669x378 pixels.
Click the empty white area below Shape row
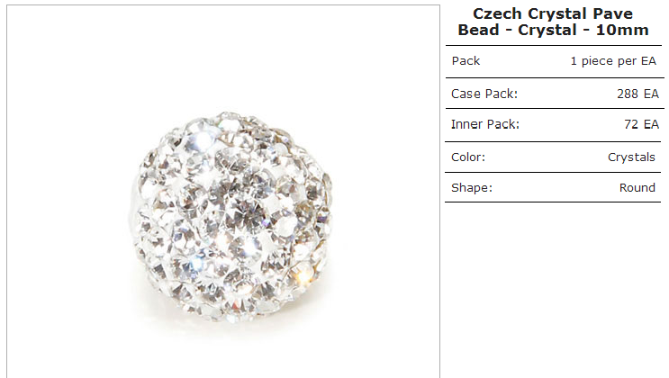point(554,290)
